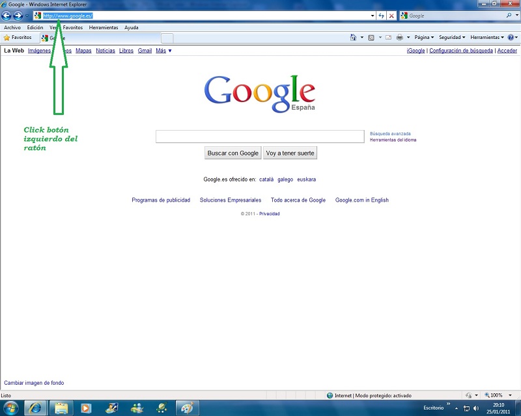Click the volume speaker tray icon

click(x=476, y=408)
